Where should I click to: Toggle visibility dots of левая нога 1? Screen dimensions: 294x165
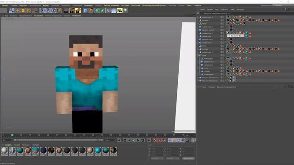(224, 27)
